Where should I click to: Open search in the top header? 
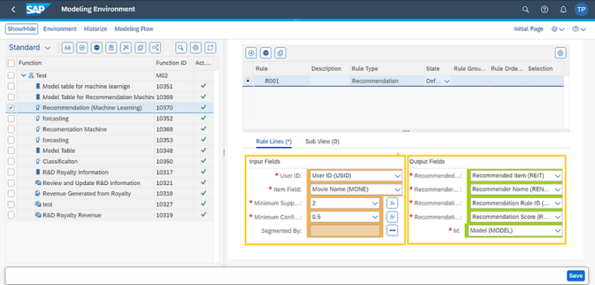click(525, 9)
